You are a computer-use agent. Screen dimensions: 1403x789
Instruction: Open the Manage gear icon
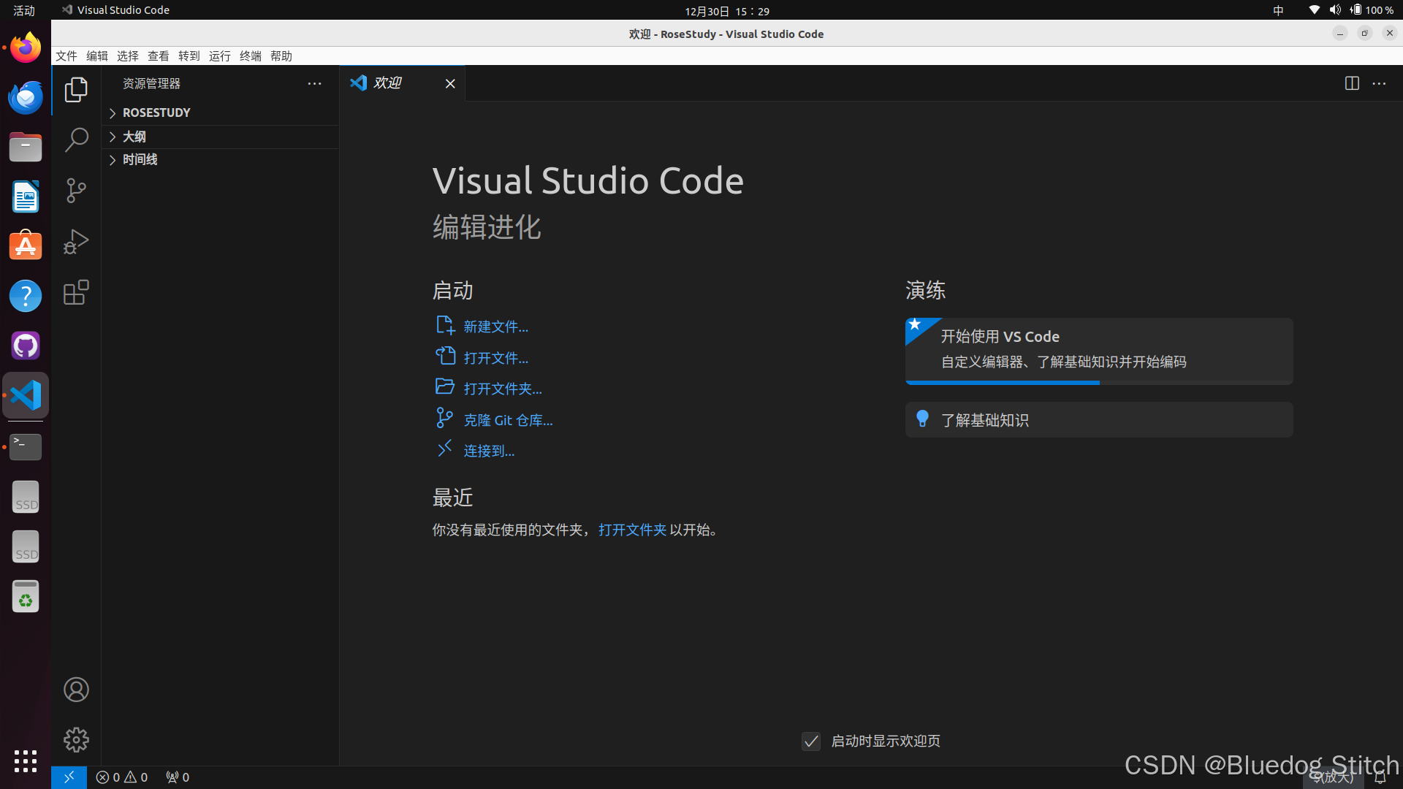[76, 739]
